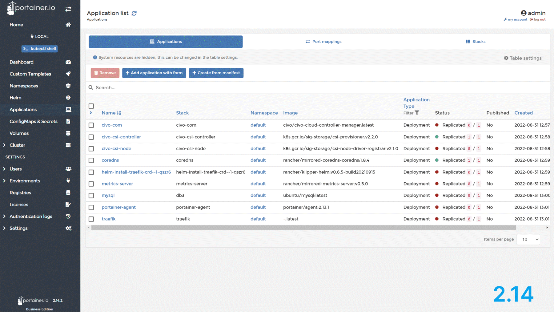Click the info icon beside system resources notice
The width and height of the screenshot is (554, 312).
tap(95, 57)
